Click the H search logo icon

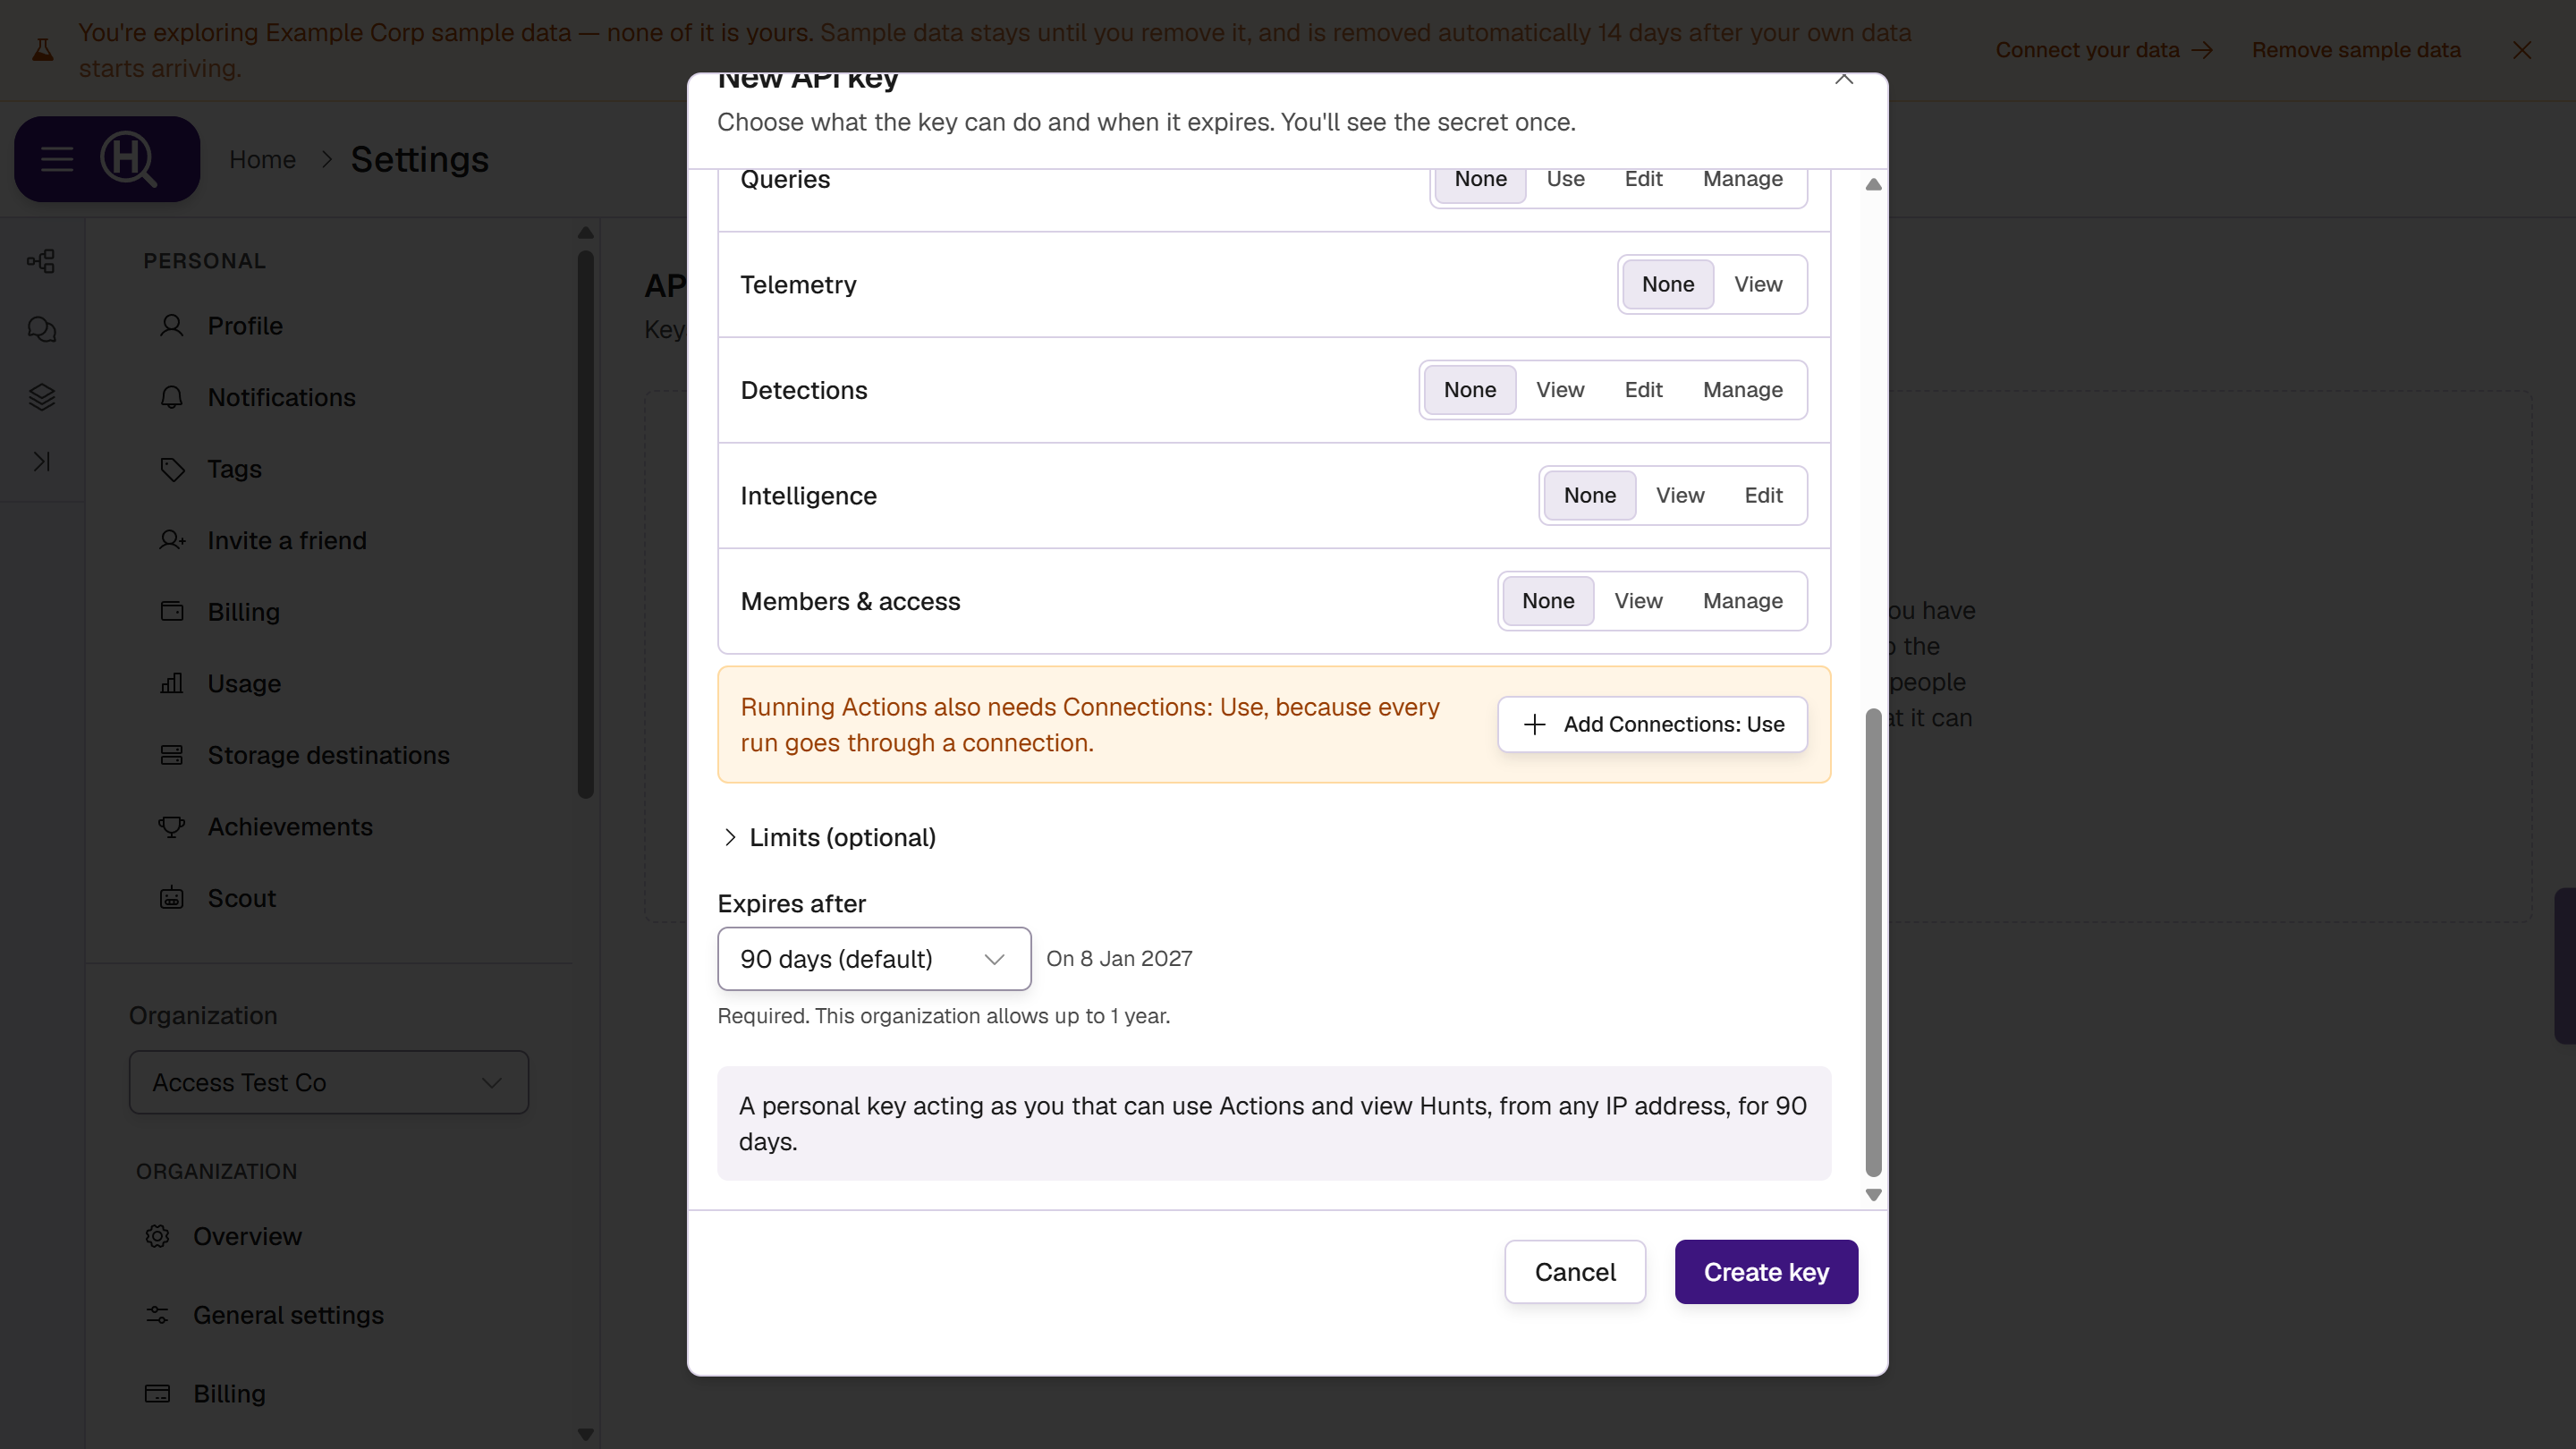pyautogui.click(x=129, y=159)
